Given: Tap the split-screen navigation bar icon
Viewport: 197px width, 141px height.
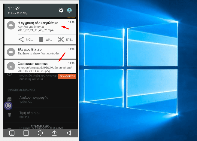Looking at the screenshot, I should pos(12,133).
